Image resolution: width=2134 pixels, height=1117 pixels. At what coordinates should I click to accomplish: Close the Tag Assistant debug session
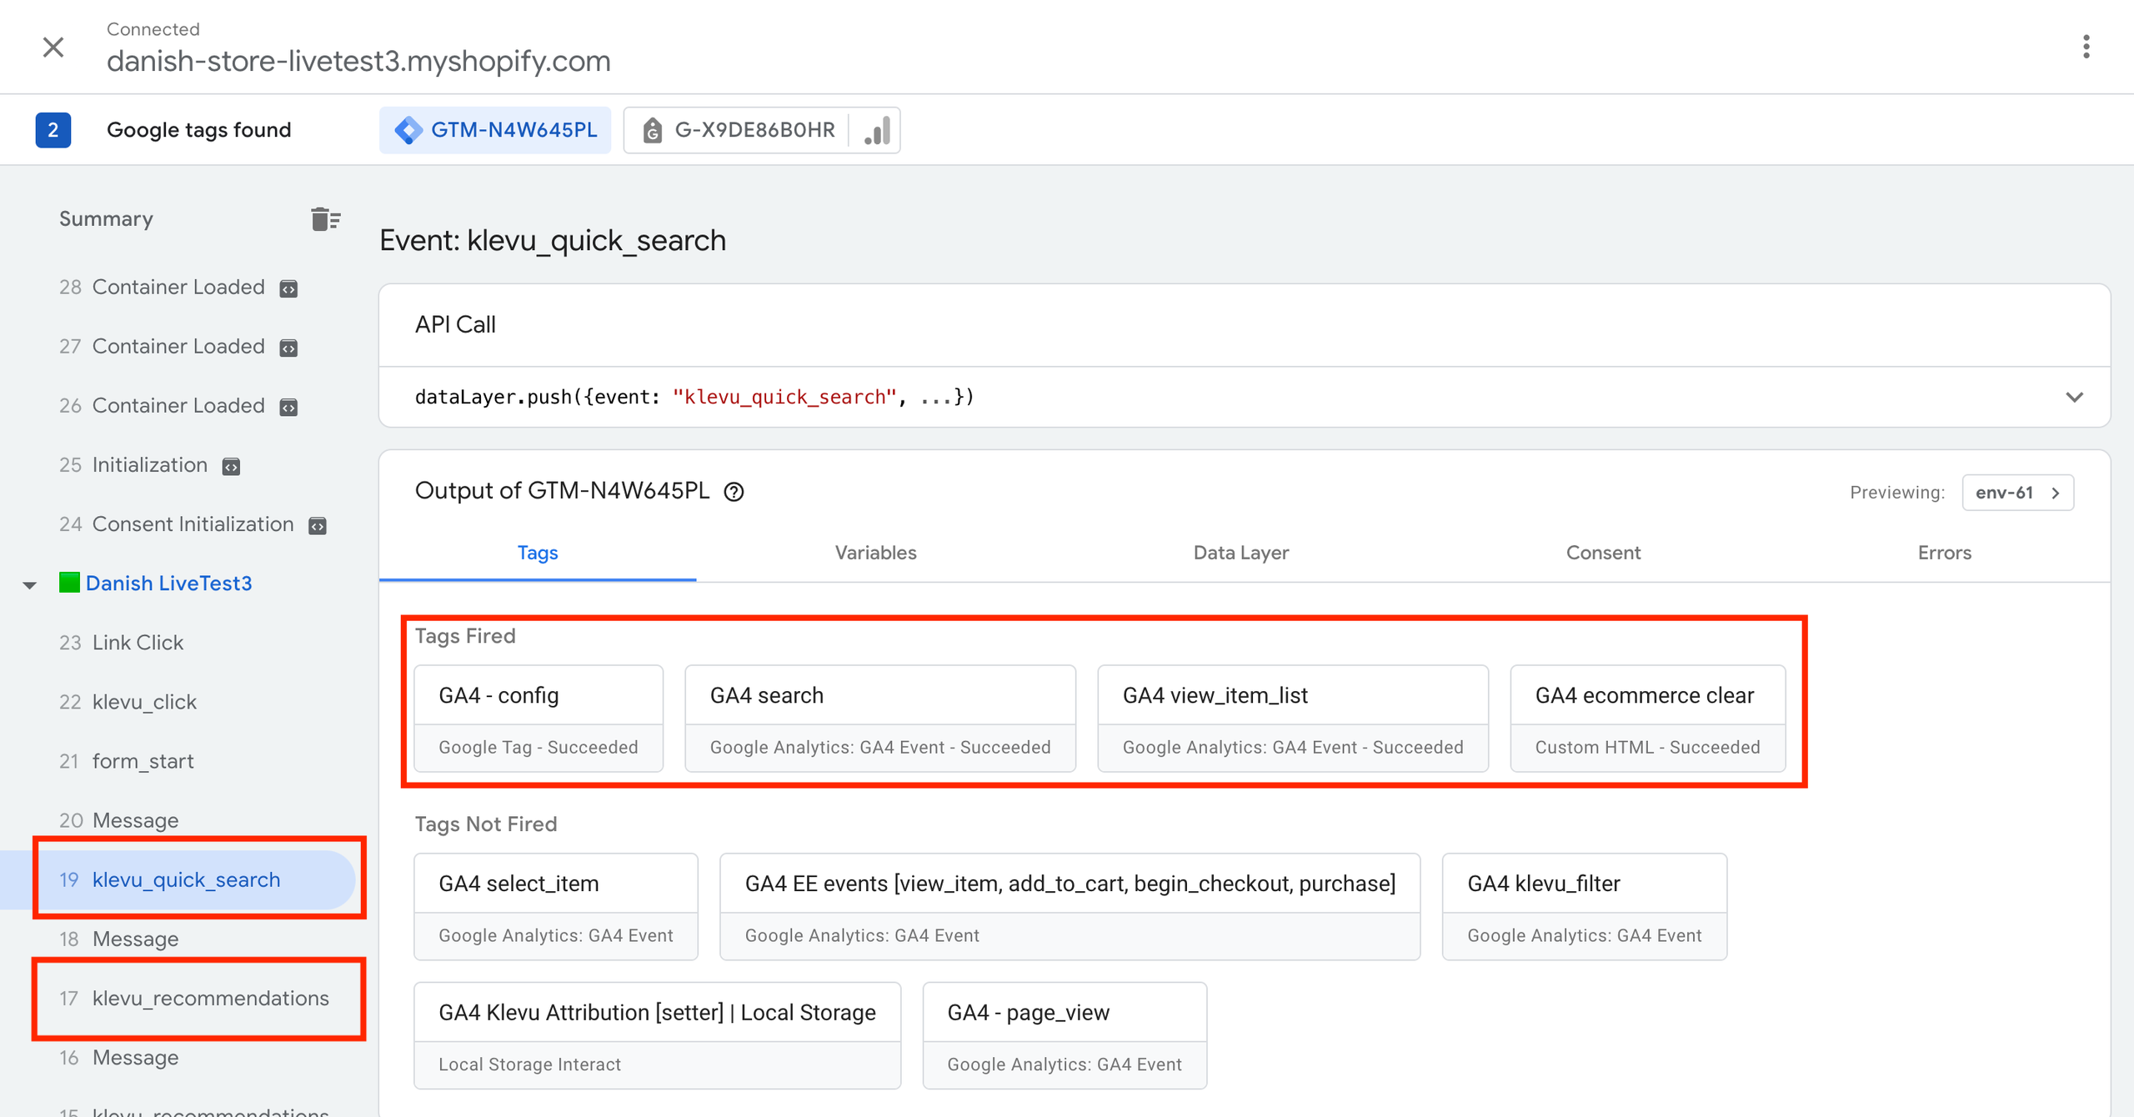click(x=53, y=47)
